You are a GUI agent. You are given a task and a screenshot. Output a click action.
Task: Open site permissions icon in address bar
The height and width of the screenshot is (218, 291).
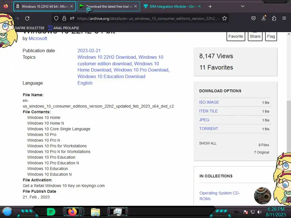point(72,18)
